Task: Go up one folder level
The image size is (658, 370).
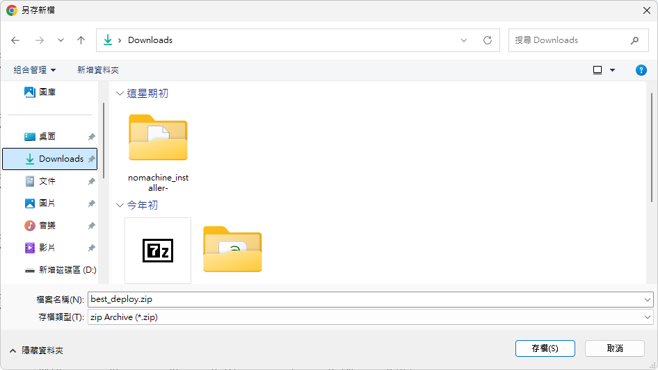Action: click(81, 40)
